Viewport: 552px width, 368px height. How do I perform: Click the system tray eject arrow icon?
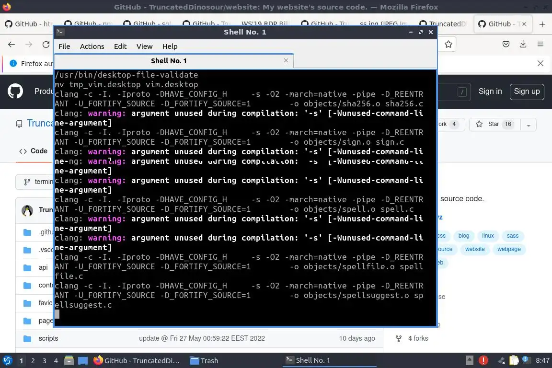click(x=470, y=360)
